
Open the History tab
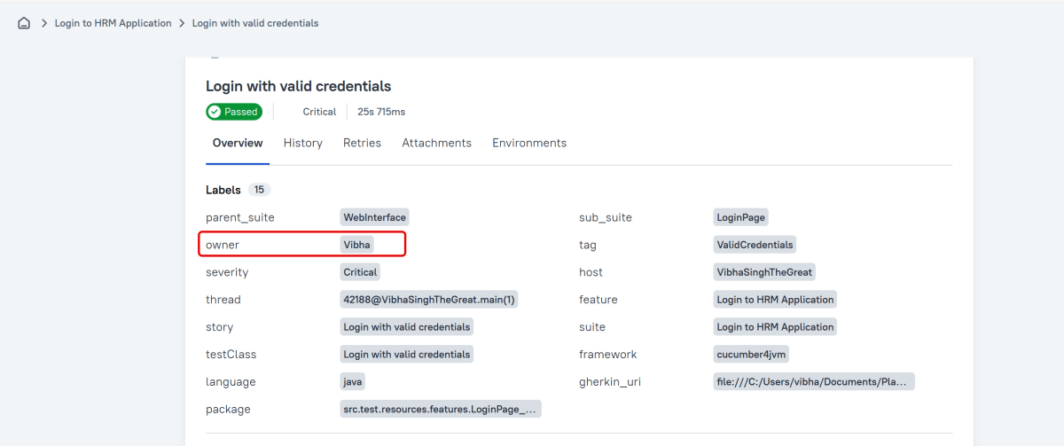(302, 143)
